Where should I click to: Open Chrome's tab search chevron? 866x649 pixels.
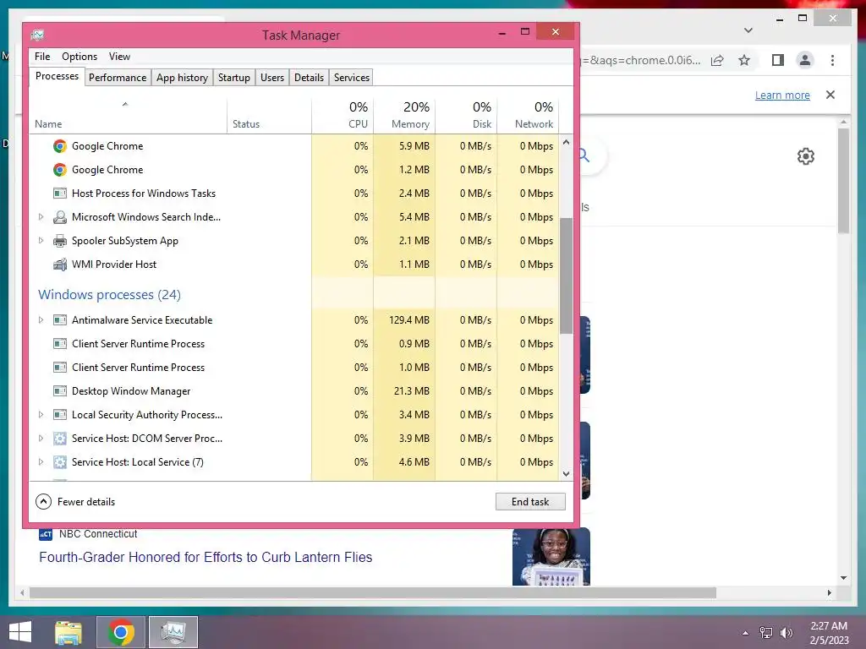[748, 30]
